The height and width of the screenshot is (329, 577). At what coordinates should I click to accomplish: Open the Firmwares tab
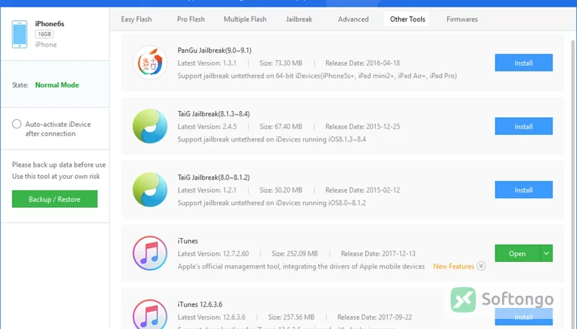[x=462, y=19]
